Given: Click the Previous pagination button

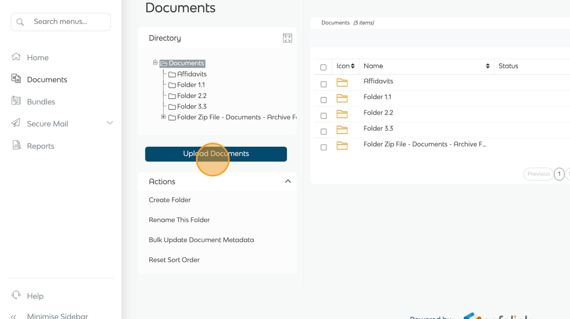Looking at the screenshot, I should [538, 174].
